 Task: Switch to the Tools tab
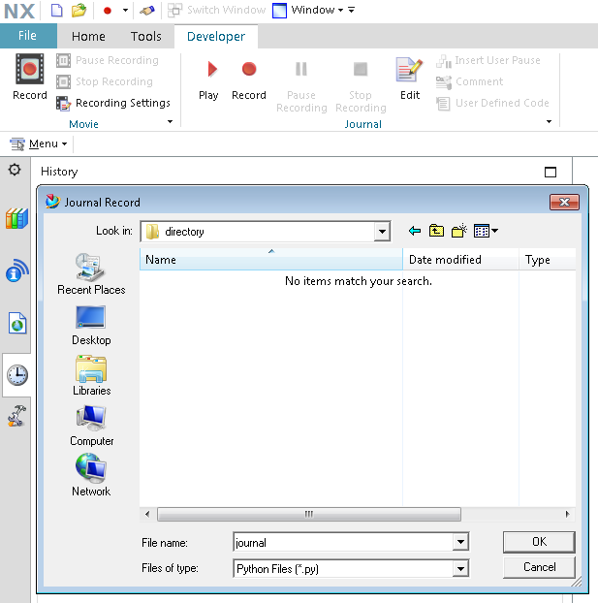tap(145, 36)
